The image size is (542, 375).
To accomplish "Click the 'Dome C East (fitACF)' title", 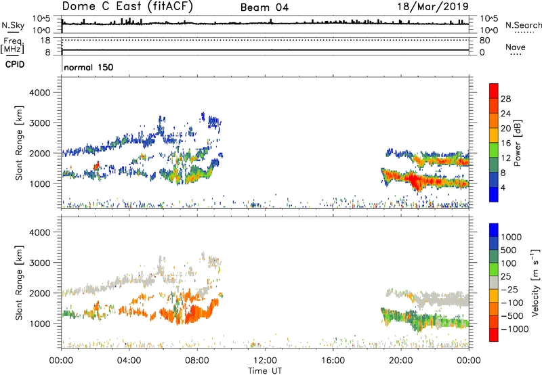I will click(127, 6).
